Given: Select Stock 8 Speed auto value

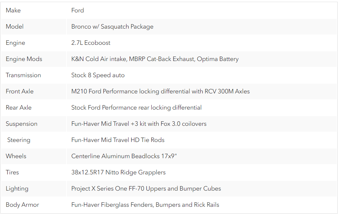Looking at the screenshot, I should (x=98, y=75).
